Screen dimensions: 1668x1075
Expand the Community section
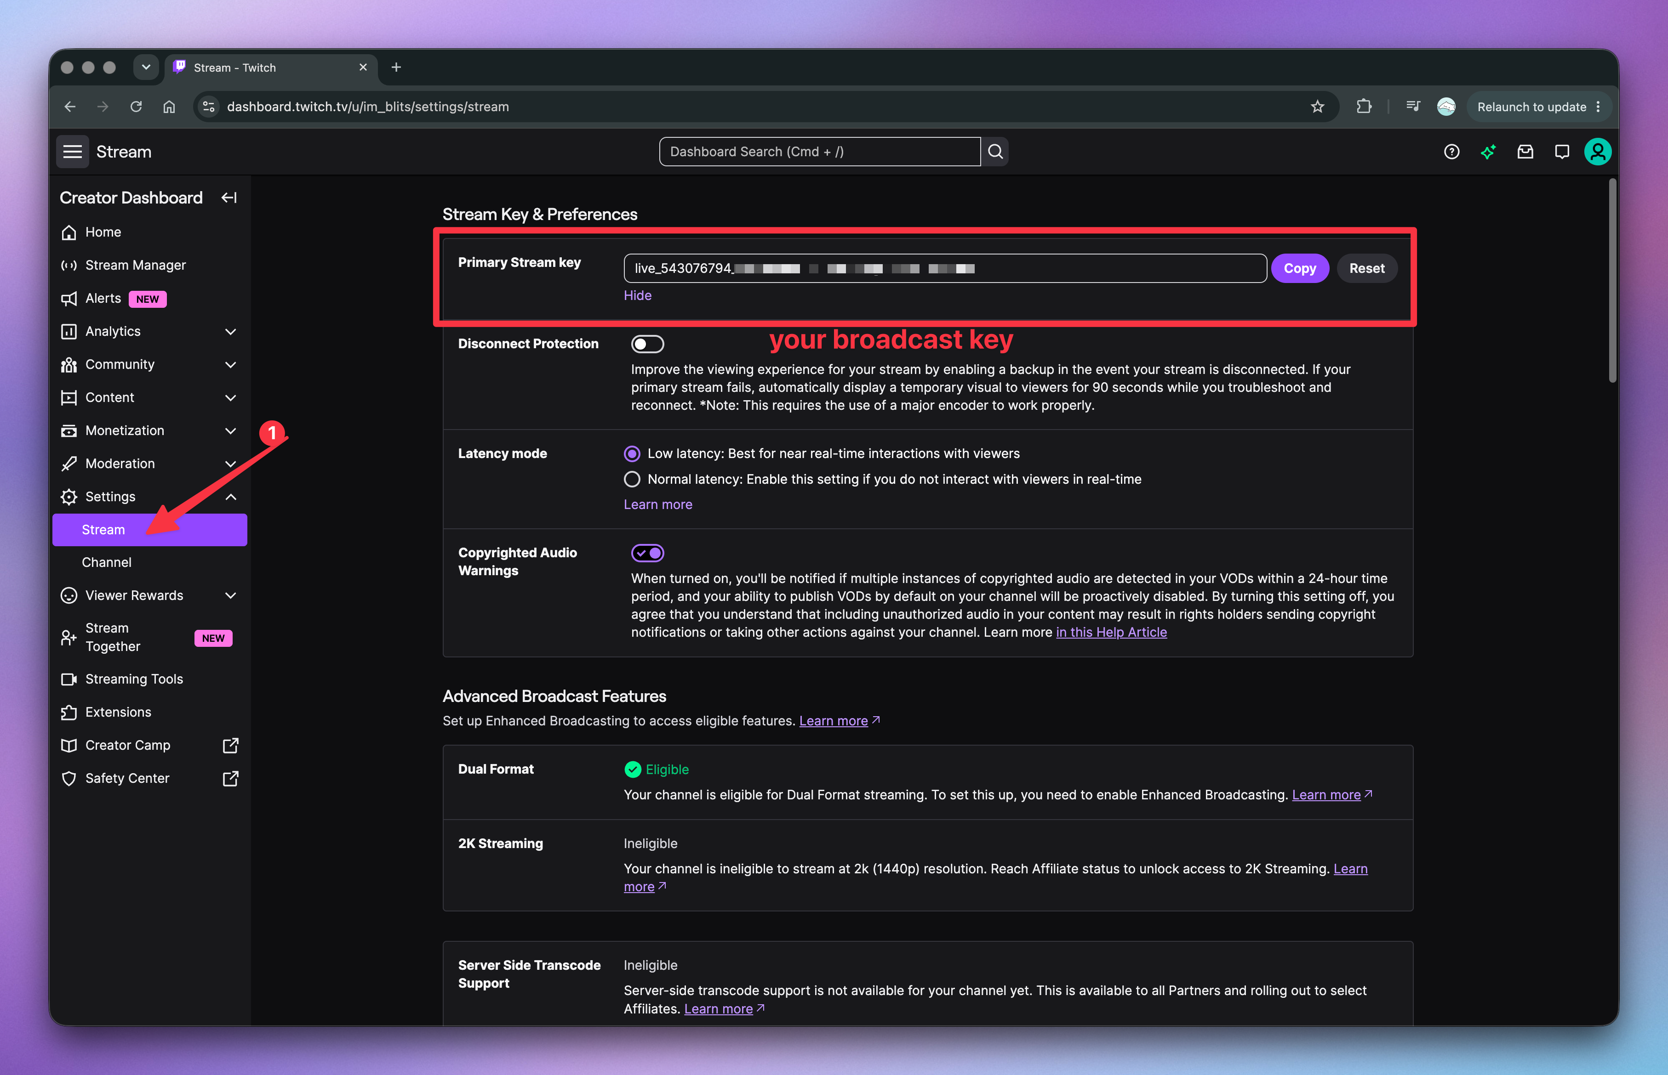pyautogui.click(x=230, y=364)
